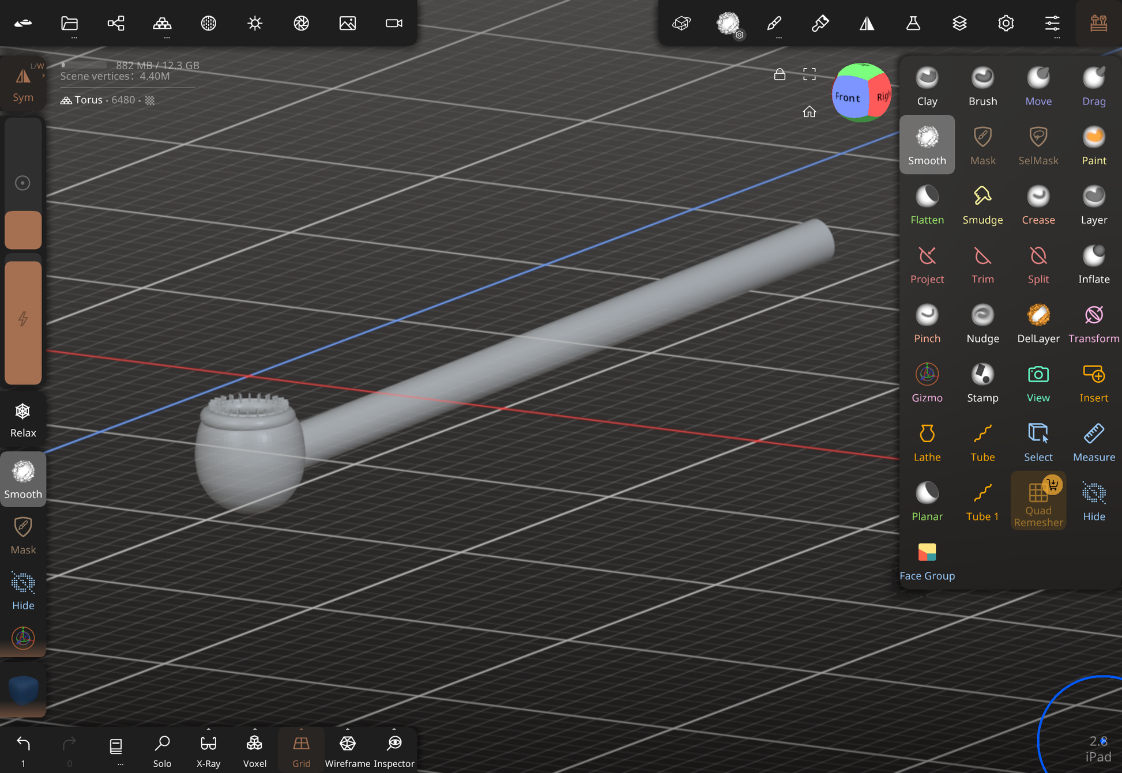This screenshot has height=773, width=1122.
Task: Toggle Wireframe view
Action: 347,750
